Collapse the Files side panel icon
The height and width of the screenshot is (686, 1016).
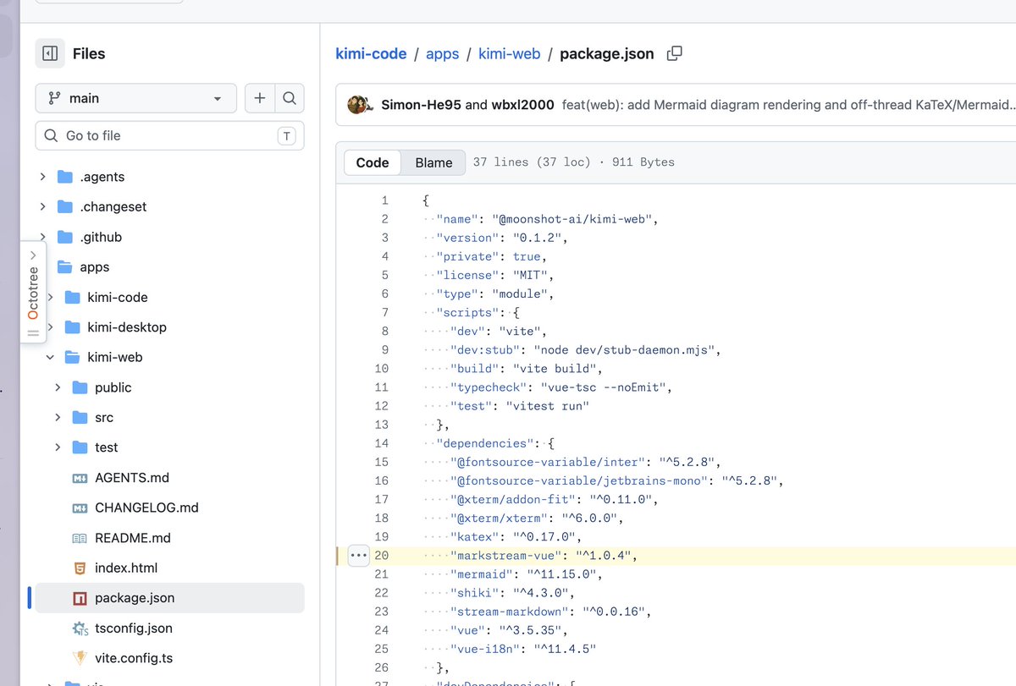pyautogui.click(x=50, y=53)
